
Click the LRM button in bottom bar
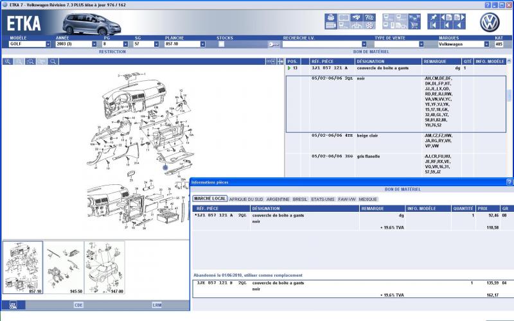pyautogui.click(x=157, y=305)
